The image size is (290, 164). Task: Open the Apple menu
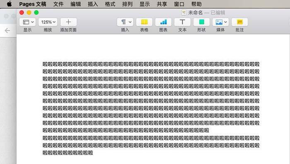[9, 4]
